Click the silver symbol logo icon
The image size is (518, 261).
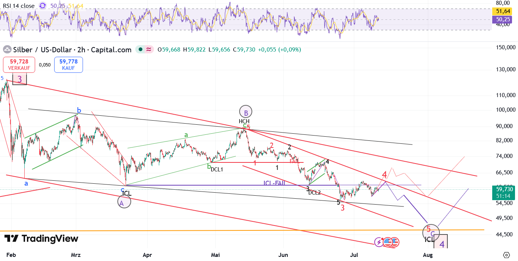(7, 50)
